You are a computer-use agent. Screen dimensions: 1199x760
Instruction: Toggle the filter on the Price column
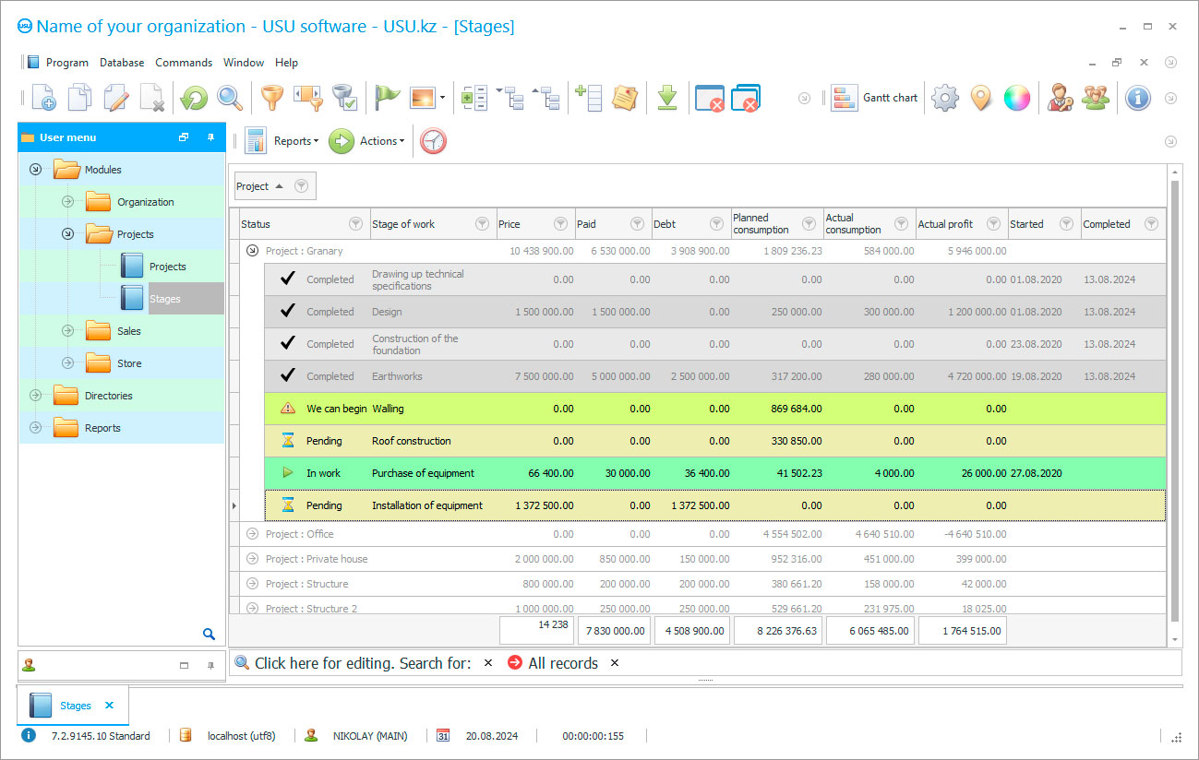[559, 223]
